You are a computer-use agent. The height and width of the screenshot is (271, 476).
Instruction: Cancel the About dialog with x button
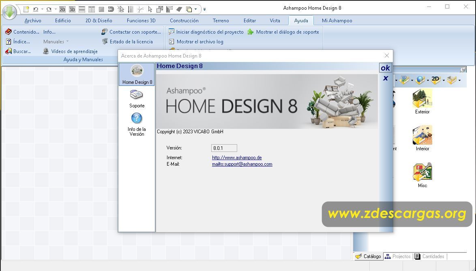(x=385, y=78)
